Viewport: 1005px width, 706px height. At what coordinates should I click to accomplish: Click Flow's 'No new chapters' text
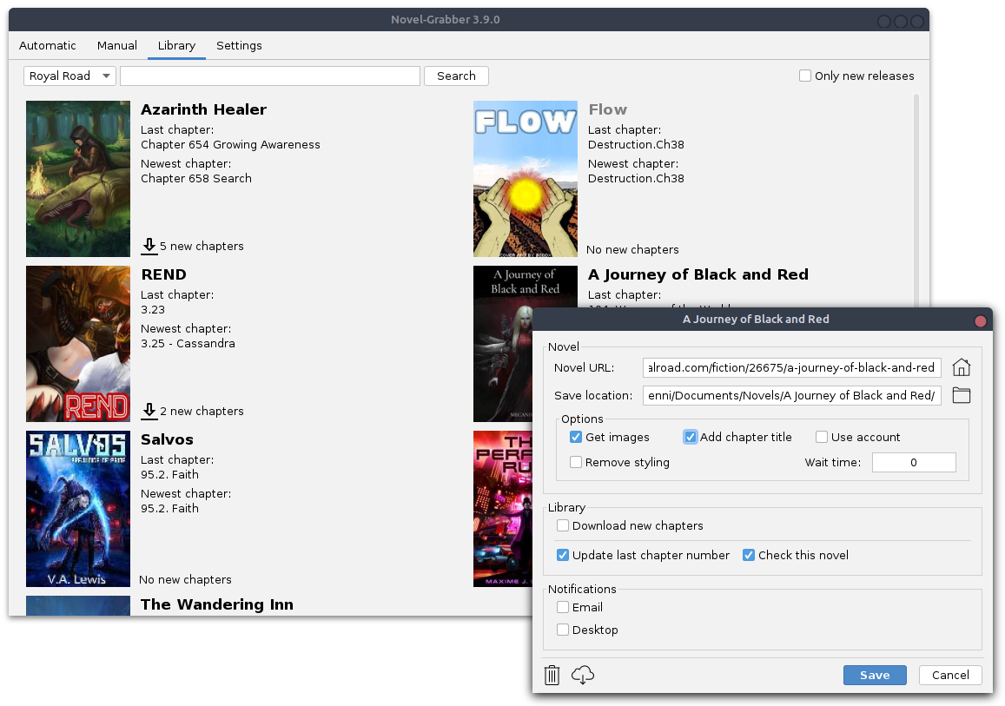pos(632,249)
